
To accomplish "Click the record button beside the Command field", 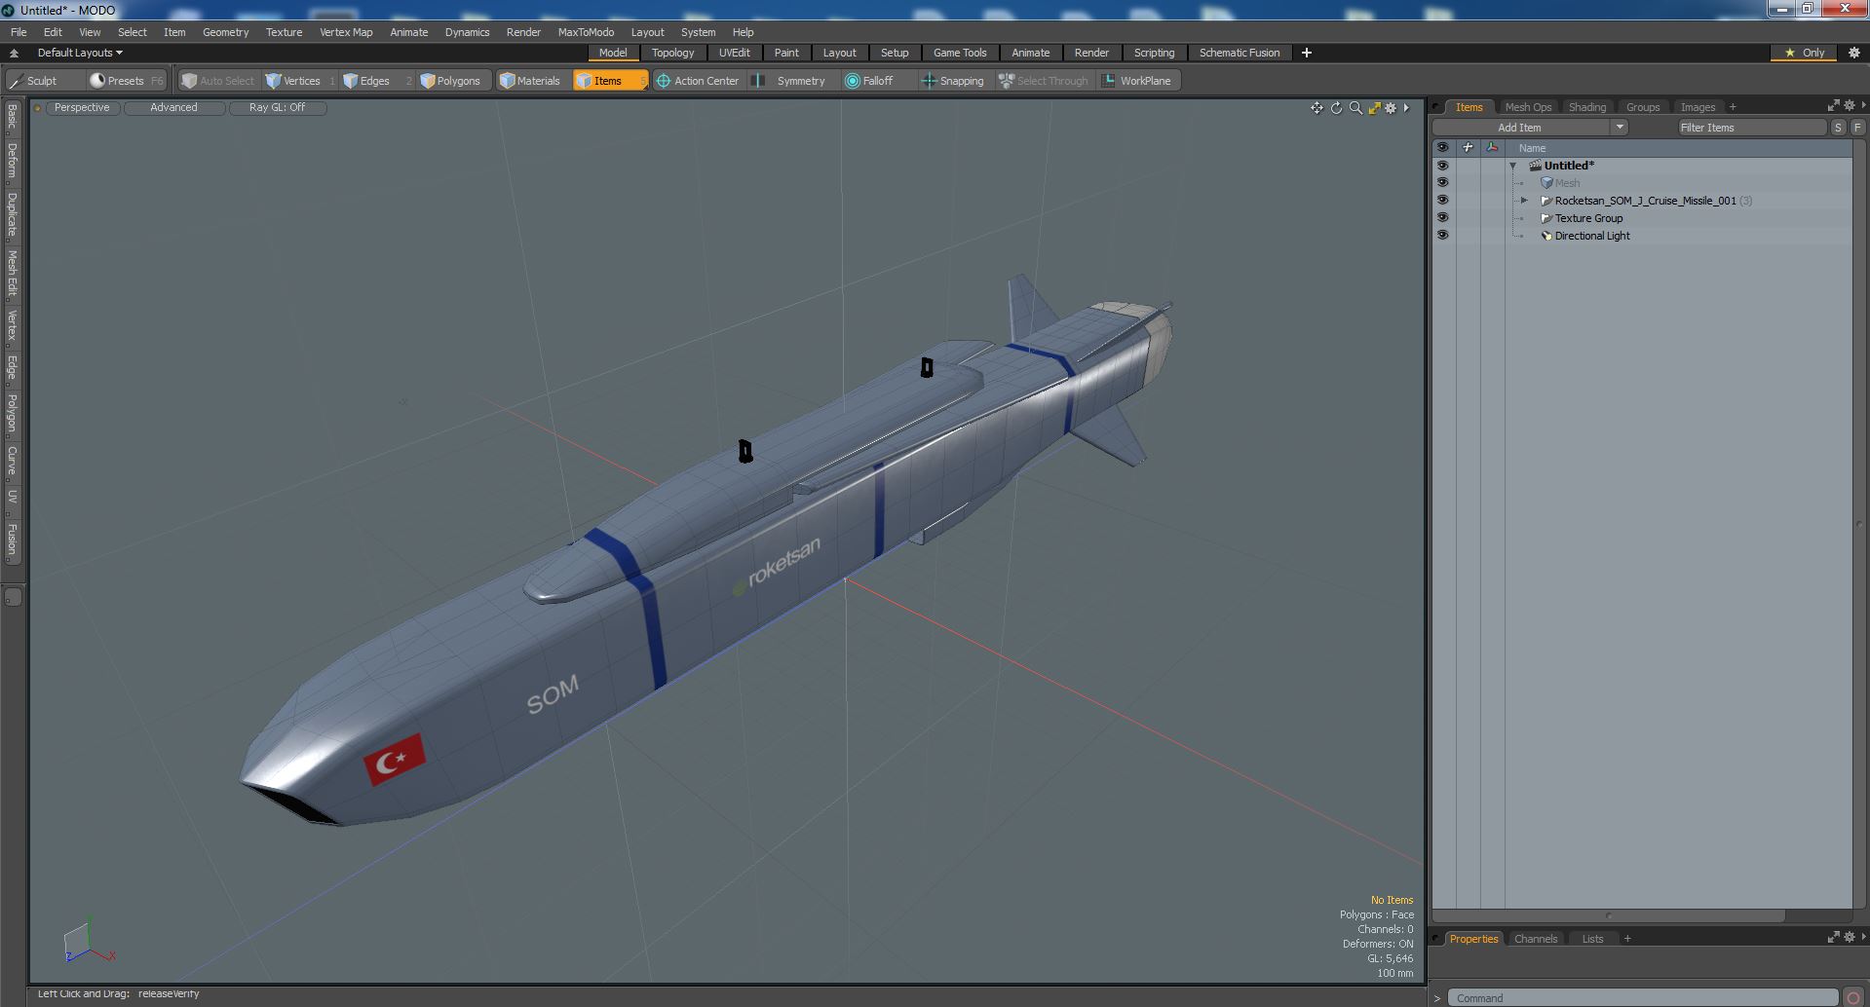I will click(1854, 997).
